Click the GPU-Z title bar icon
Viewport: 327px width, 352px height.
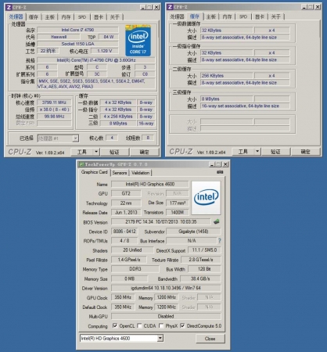[81, 164]
